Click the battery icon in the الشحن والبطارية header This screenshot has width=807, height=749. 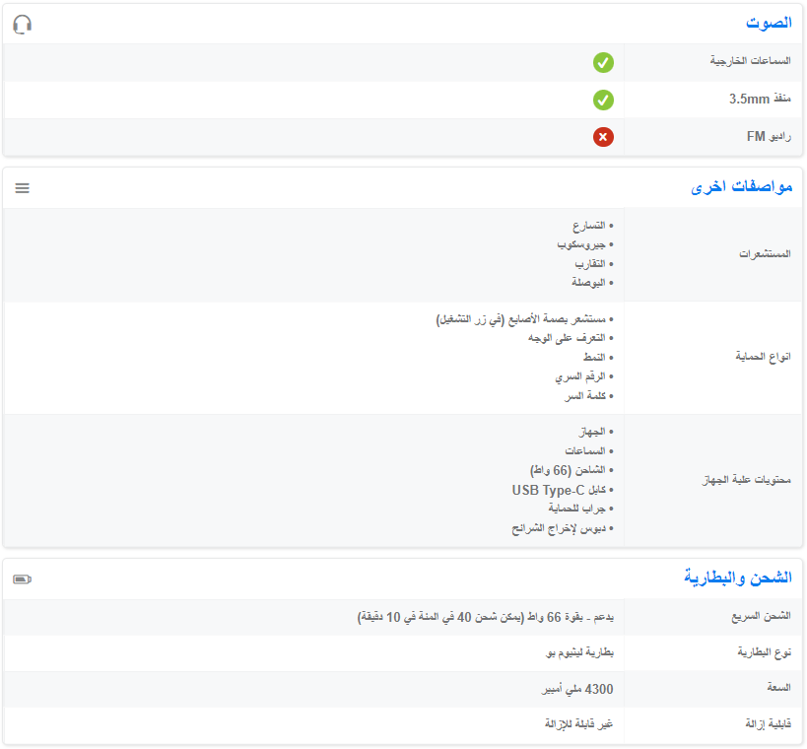[x=22, y=579]
